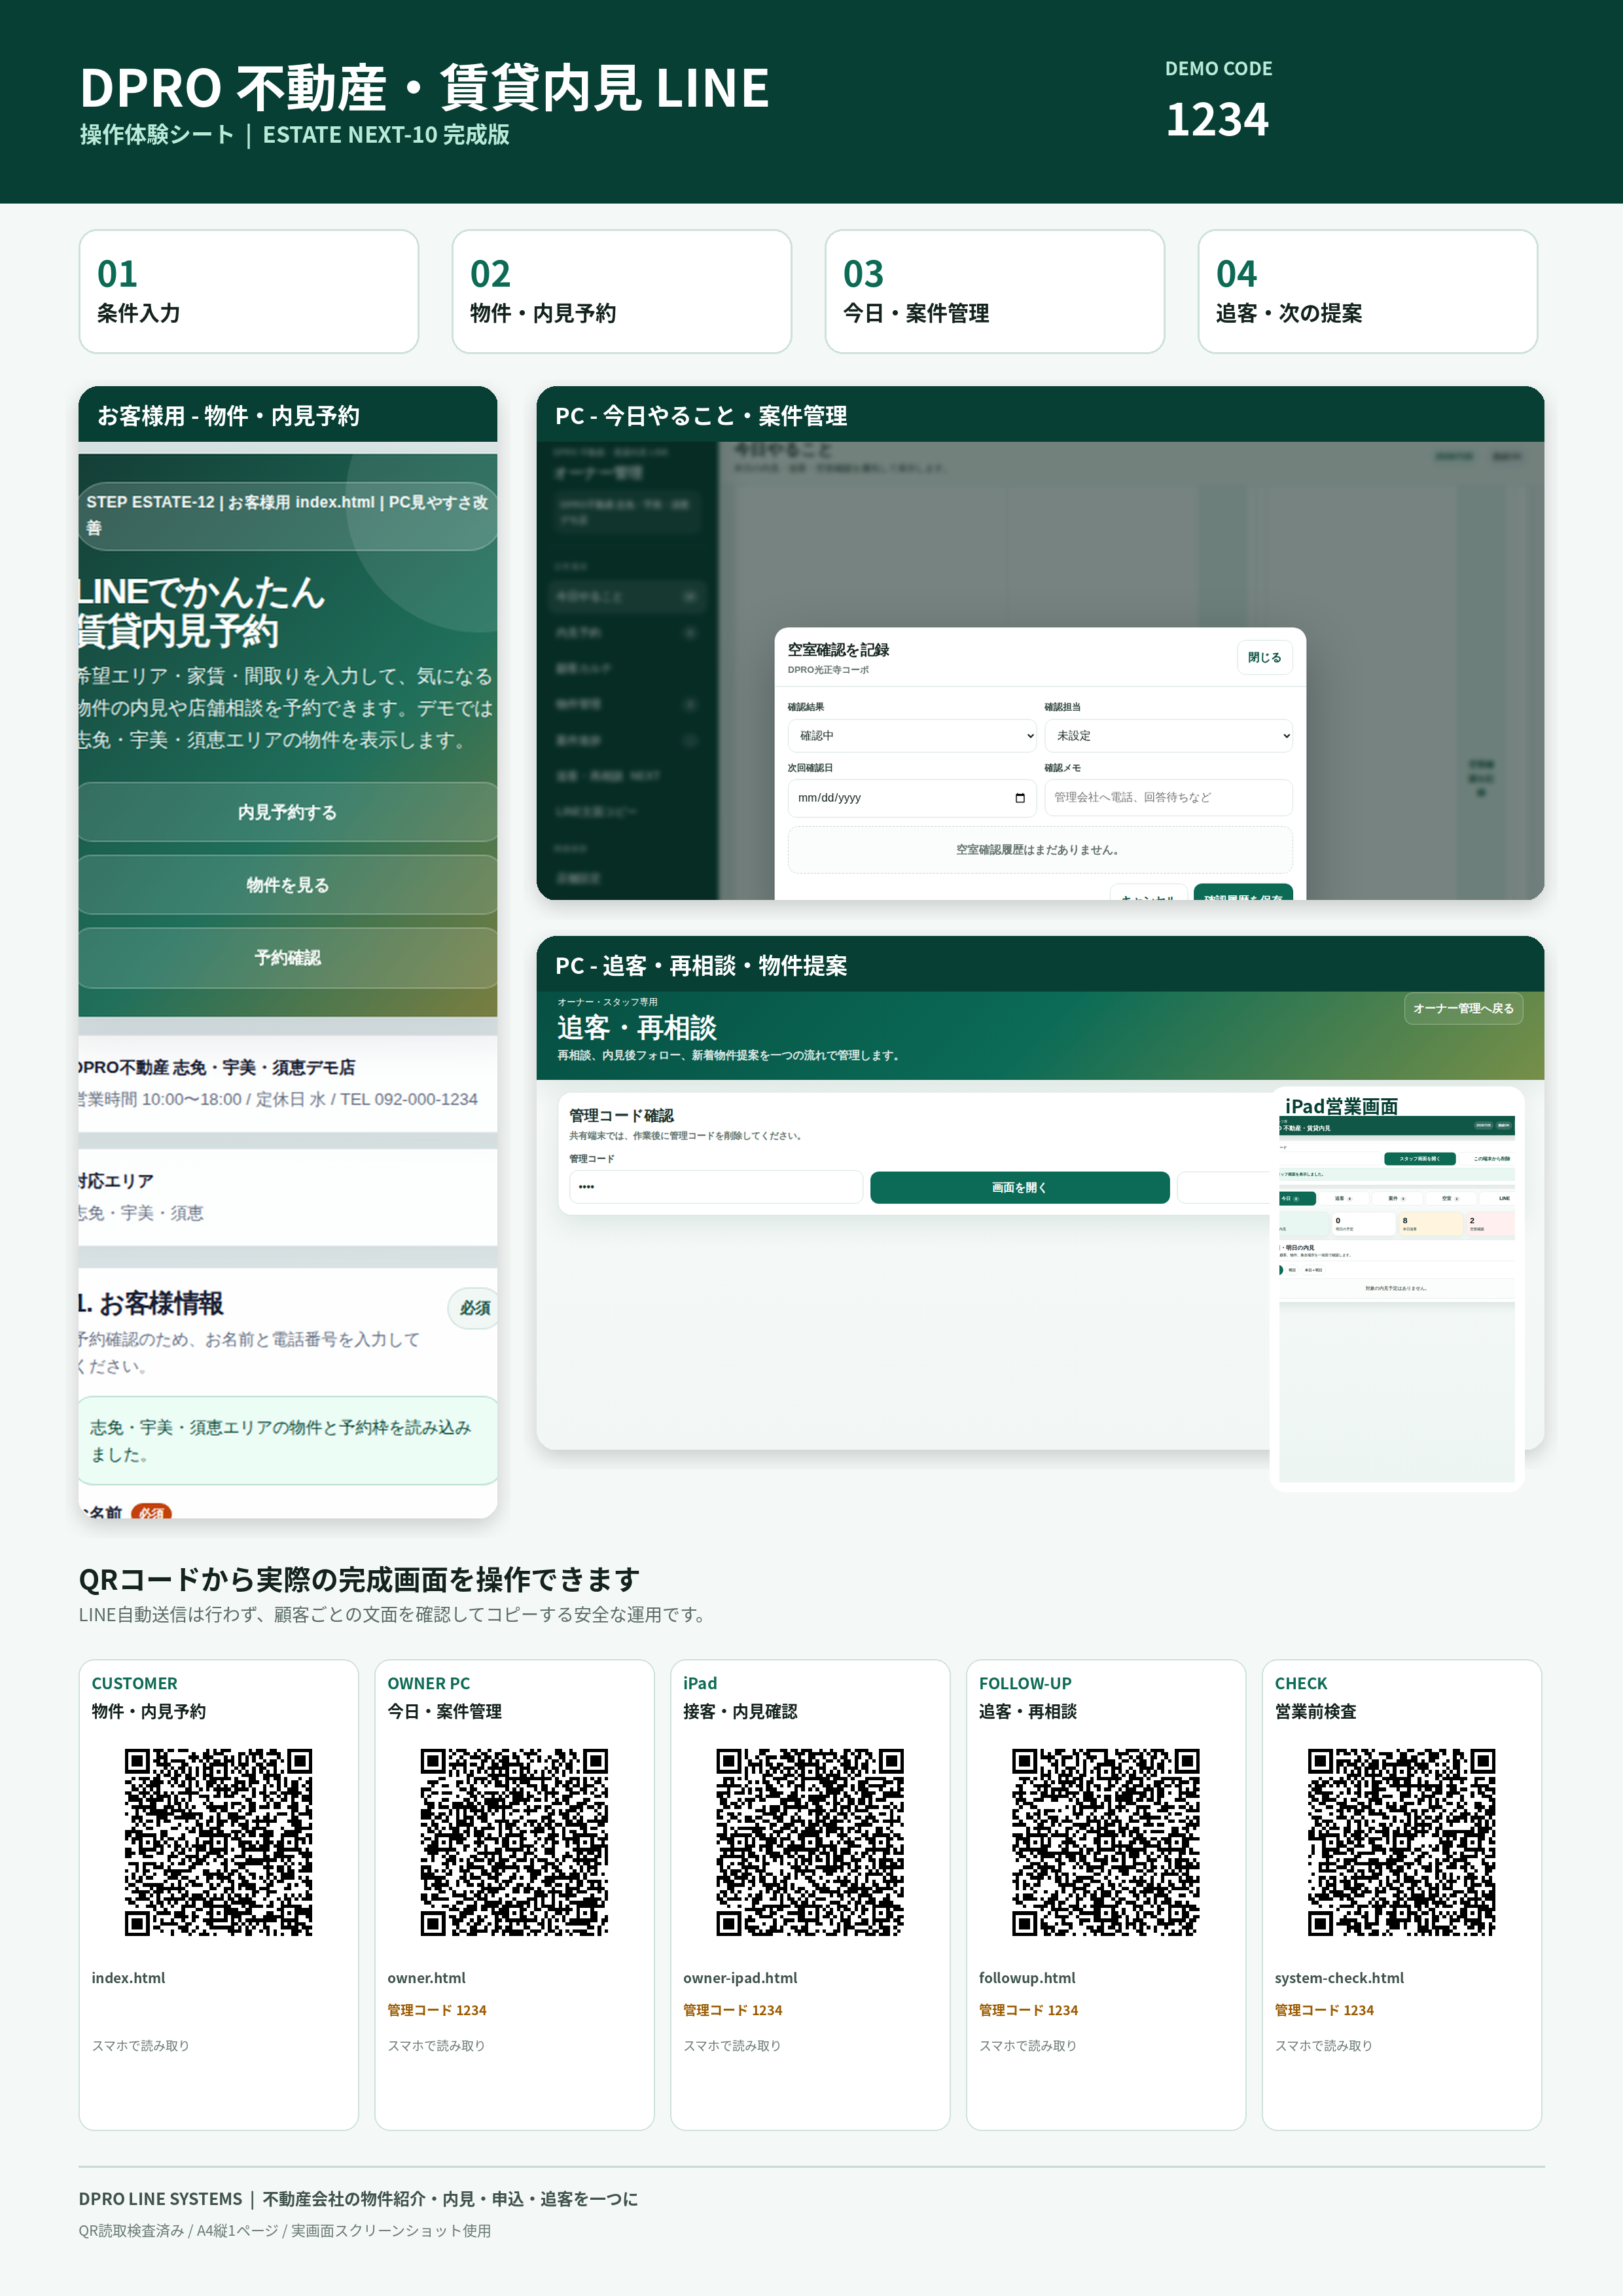This screenshot has width=1623, height=2296.
Task: Click the 管理コード password field
Action: coord(716,1187)
